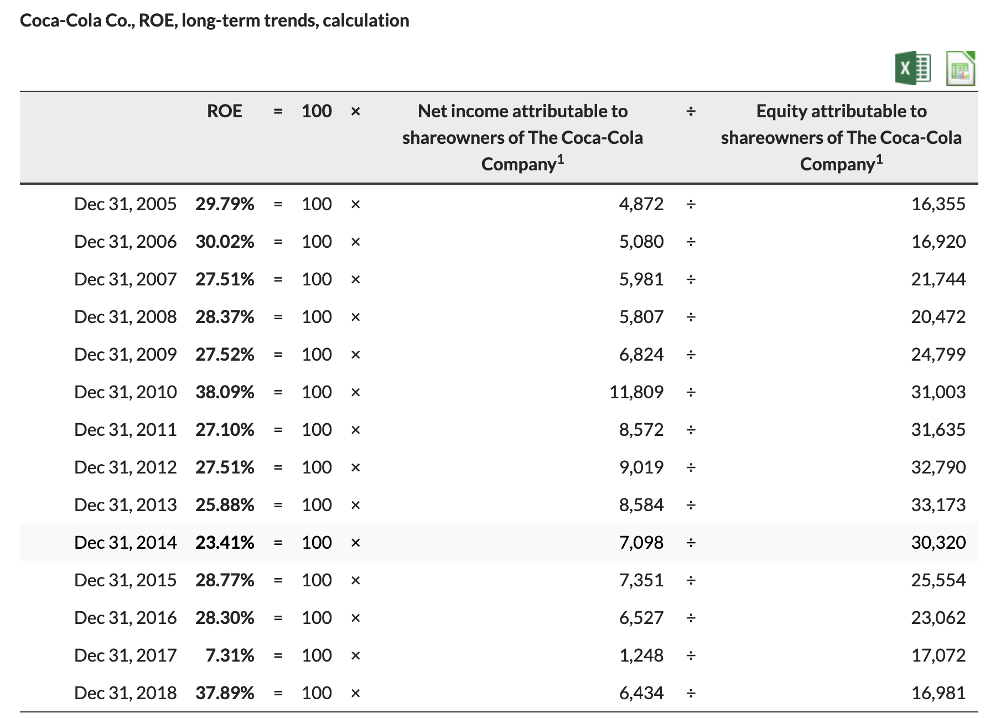Click equity value 16,981

click(x=939, y=693)
